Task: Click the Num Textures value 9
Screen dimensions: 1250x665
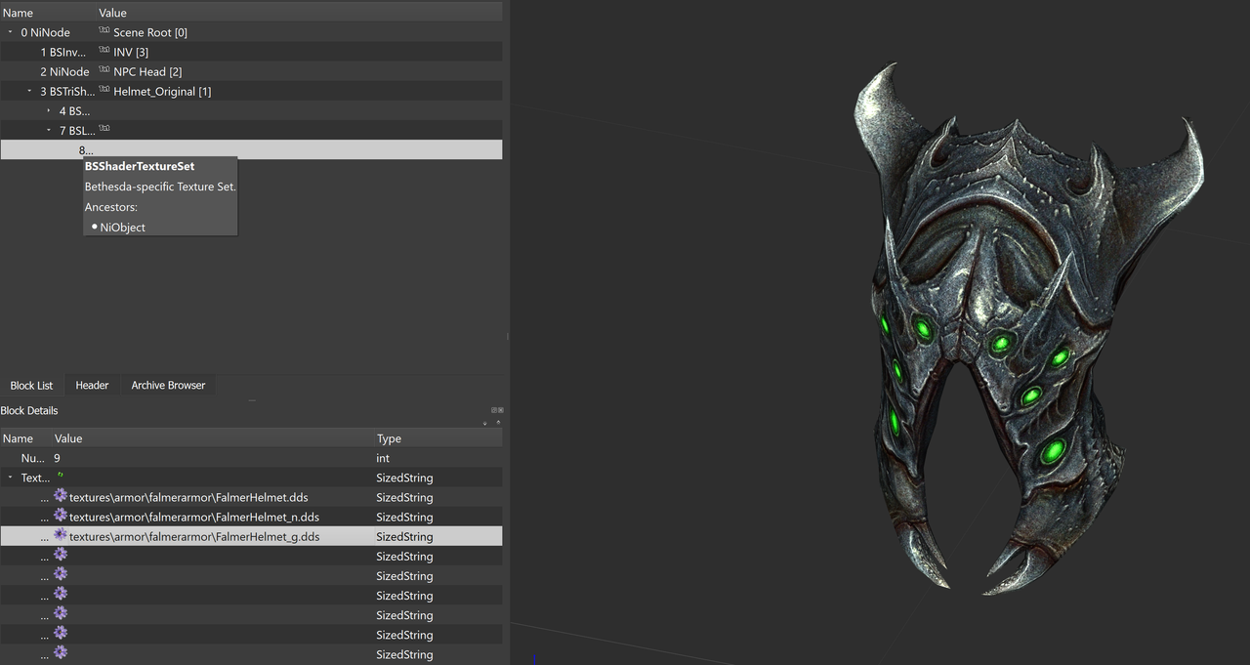Action: (x=58, y=458)
